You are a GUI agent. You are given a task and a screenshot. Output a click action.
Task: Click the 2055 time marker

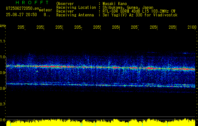[x=97, y=27]
